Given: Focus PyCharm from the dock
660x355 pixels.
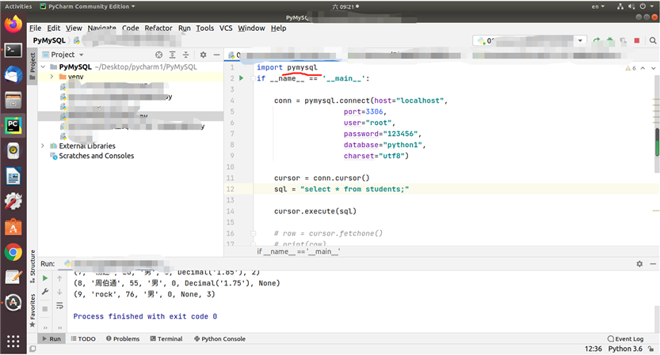Looking at the screenshot, I should (13, 125).
